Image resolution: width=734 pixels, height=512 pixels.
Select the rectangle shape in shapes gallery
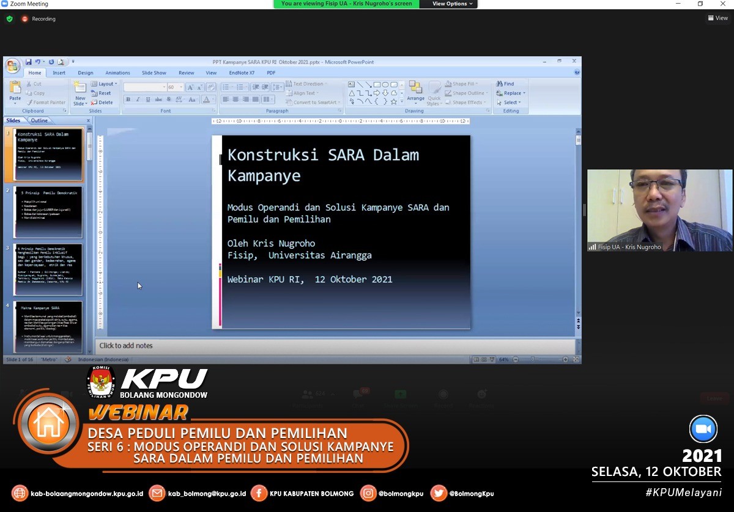coord(377,84)
